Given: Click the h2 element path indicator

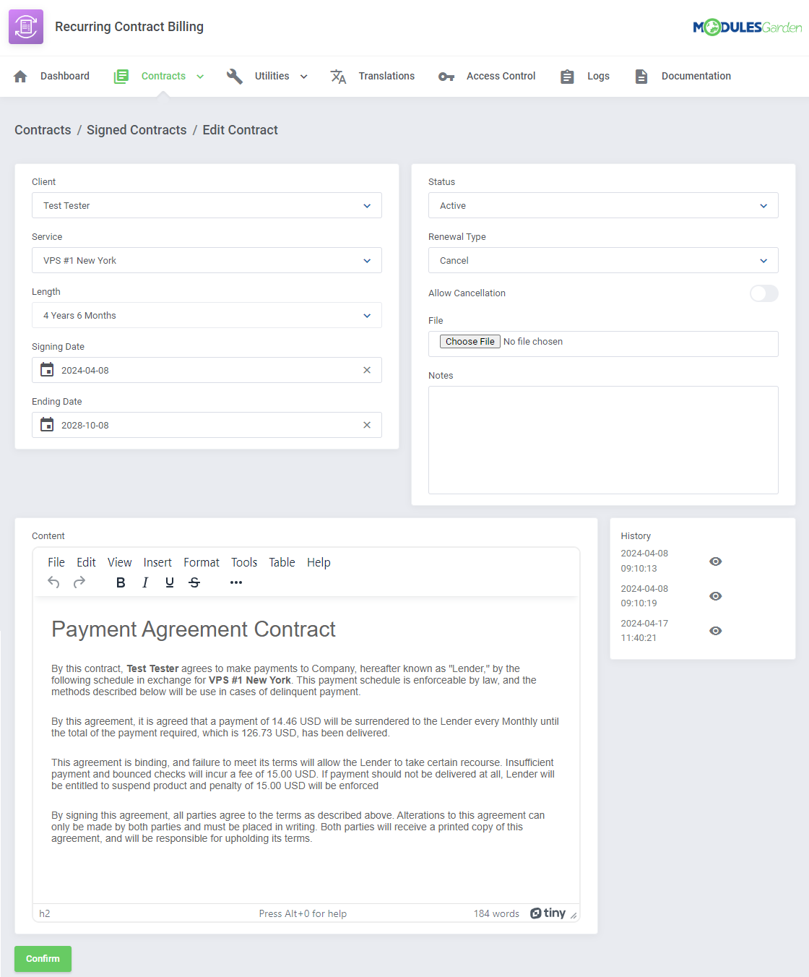Looking at the screenshot, I should tap(45, 913).
